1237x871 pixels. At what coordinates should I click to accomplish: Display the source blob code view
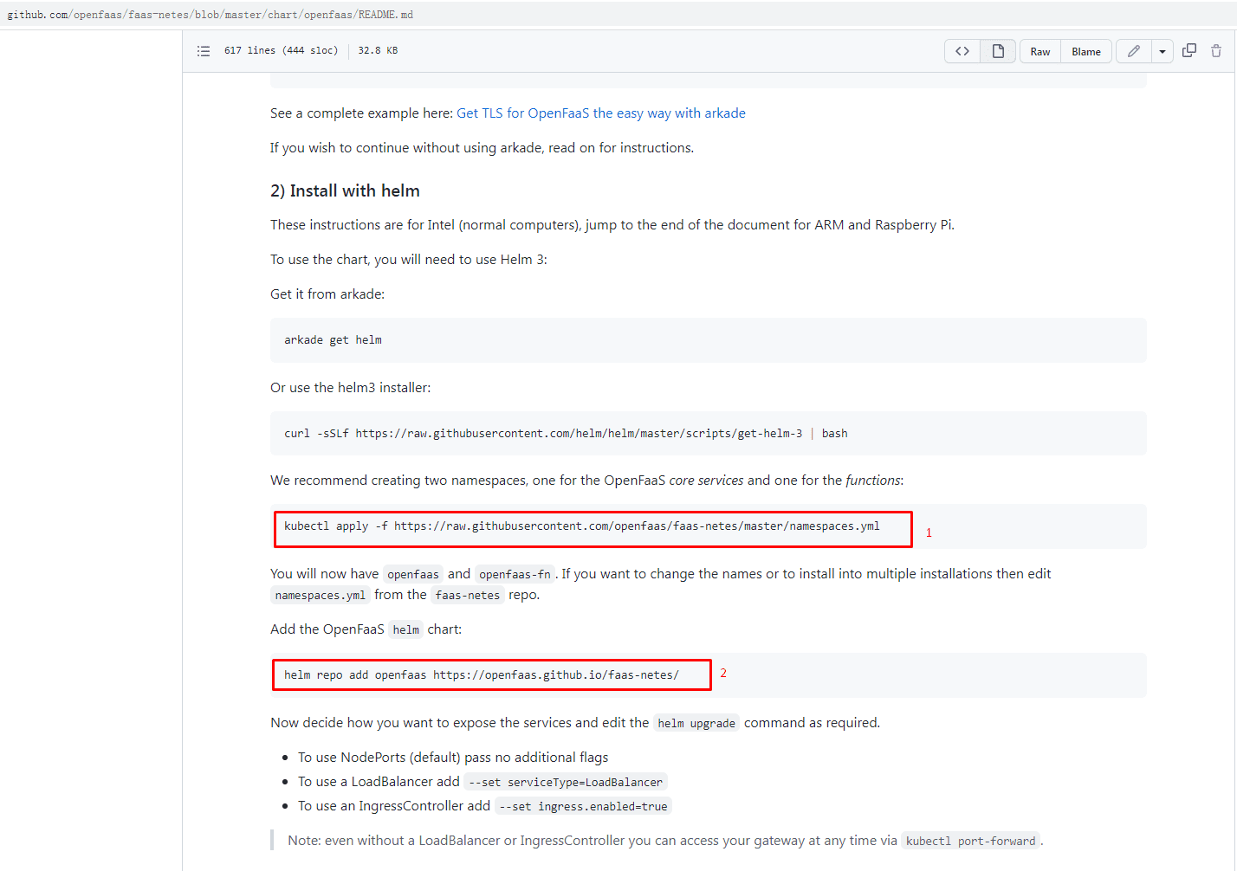(962, 51)
